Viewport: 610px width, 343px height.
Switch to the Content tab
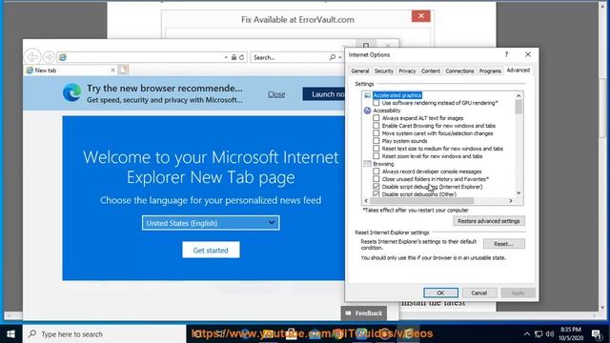click(431, 71)
